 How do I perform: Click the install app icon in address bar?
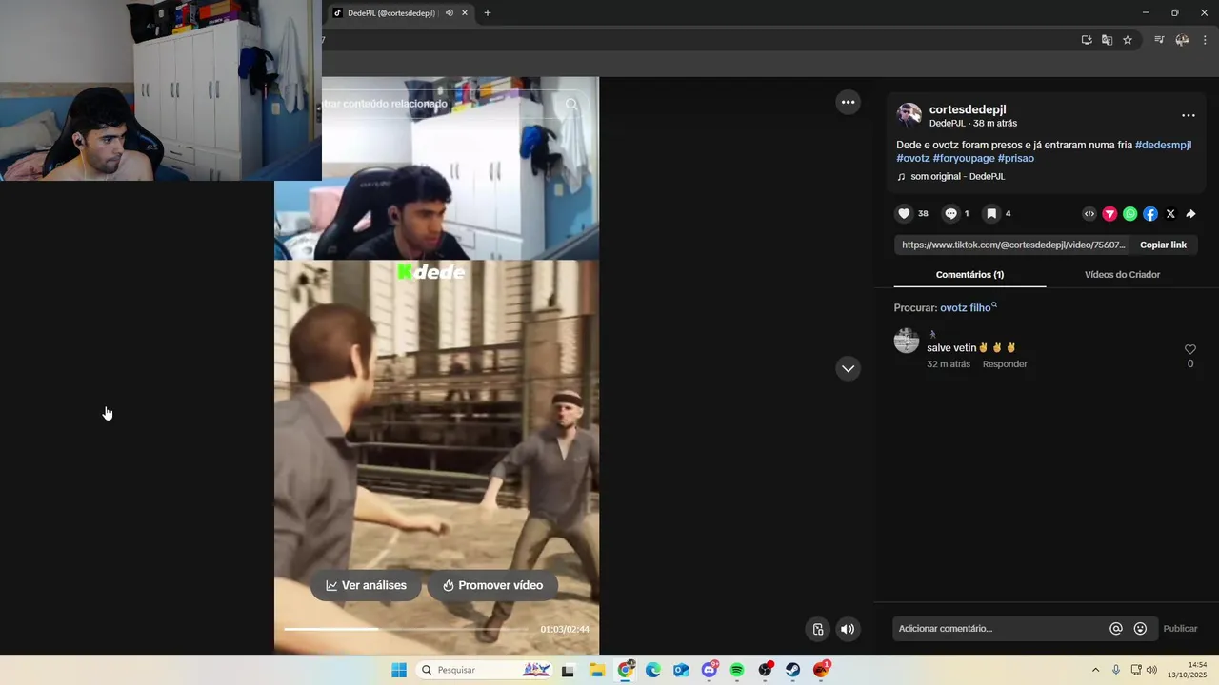pos(1087,40)
